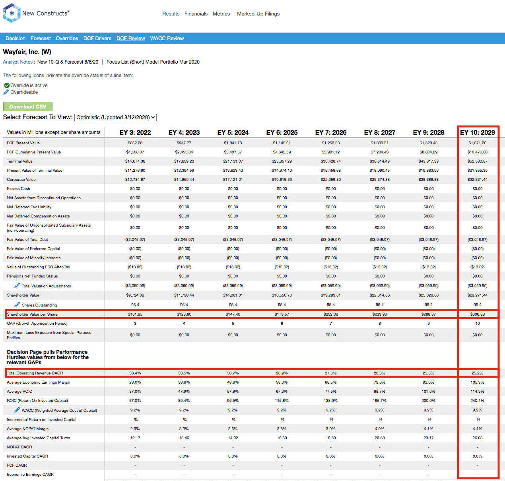
Task: Click the Pensions Net Funded Status label
Action: click(x=32, y=276)
